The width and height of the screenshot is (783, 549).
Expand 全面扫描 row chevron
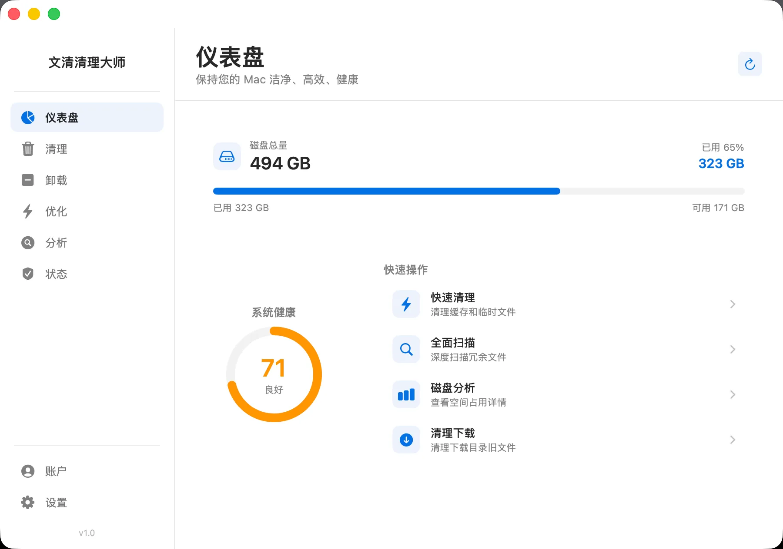(733, 349)
